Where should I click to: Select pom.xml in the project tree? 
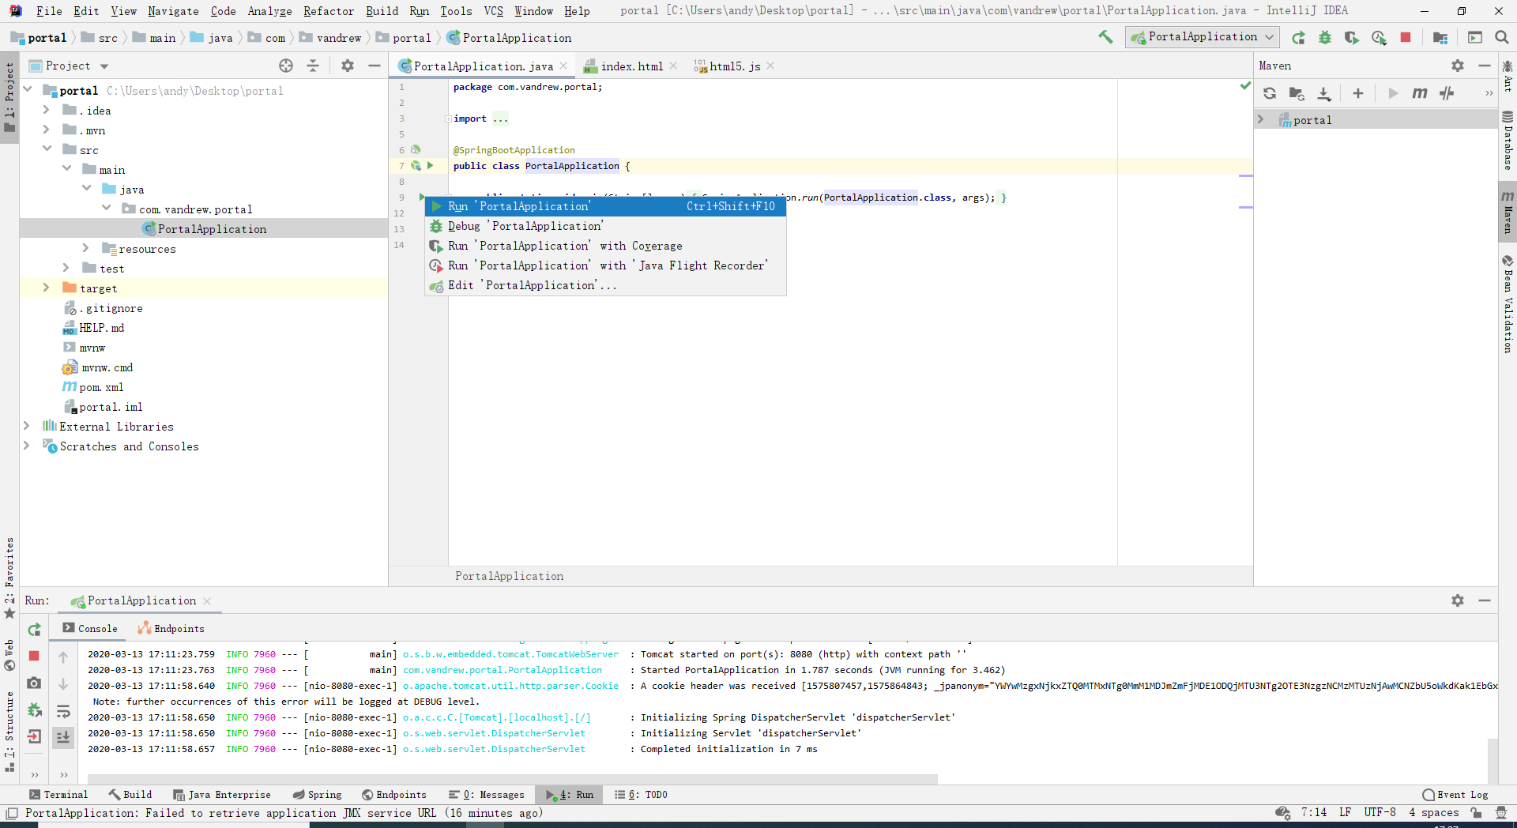101,387
